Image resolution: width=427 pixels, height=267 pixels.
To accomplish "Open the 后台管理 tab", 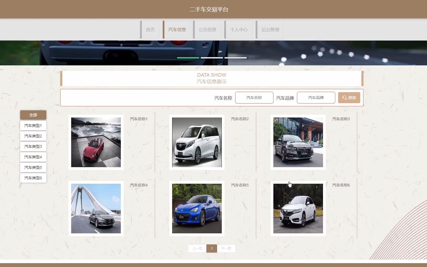I will pyautogui.click(x=270, y=30).
